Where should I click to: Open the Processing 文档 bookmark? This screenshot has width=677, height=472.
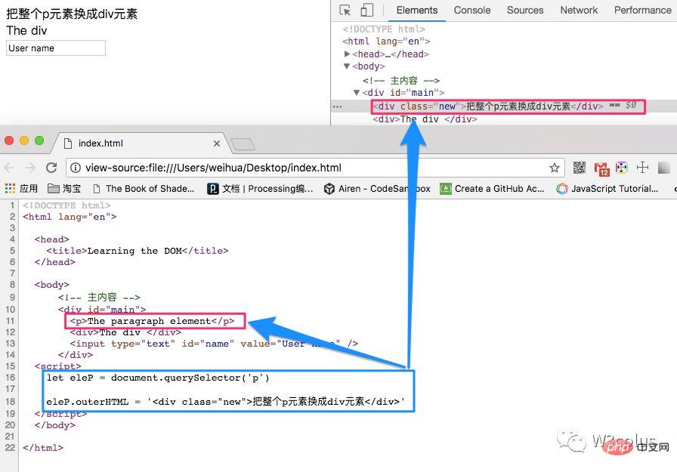tap(261, 189)
